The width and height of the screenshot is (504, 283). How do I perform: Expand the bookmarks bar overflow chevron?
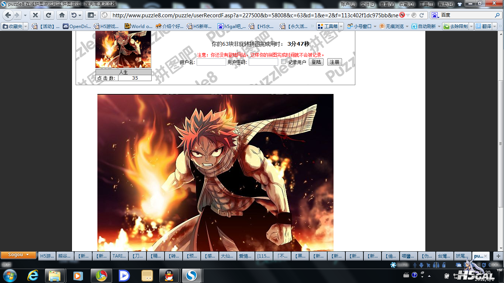[312, 26]
